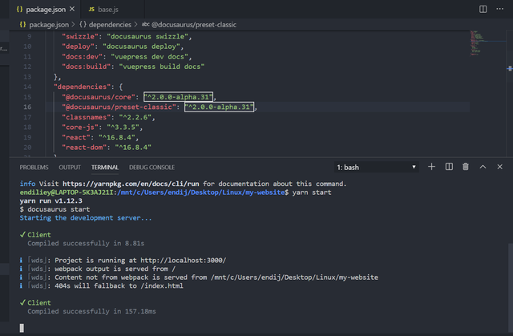Click the "docs:dev" script key
The image size is (513, 336).
click(82, 57)
